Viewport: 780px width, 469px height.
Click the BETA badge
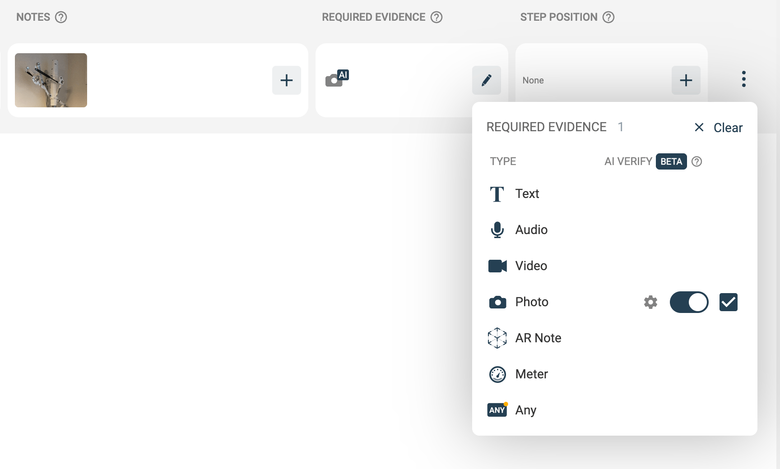[671, 161]
